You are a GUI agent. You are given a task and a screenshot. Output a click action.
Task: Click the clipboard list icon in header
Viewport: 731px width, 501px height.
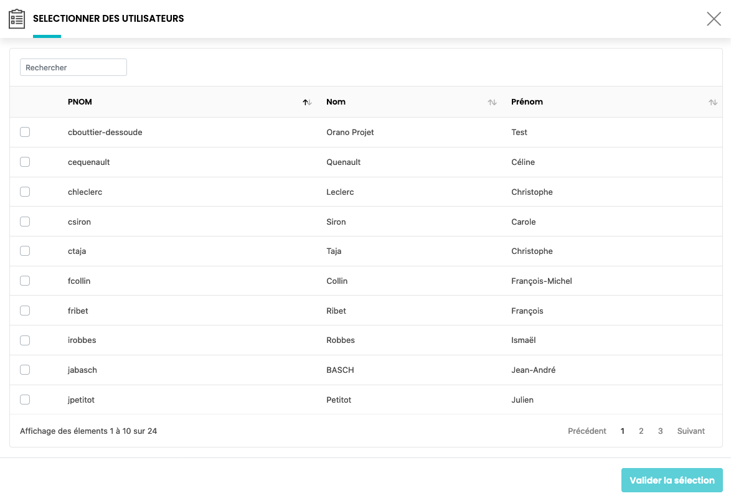tap(17, 19)
